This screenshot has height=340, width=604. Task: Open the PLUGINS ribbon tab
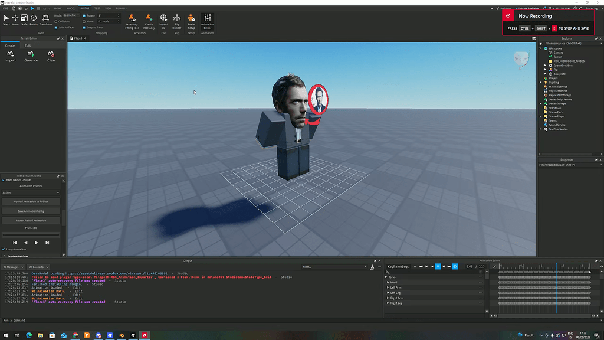pyautogui.click(x=122, y=8)
